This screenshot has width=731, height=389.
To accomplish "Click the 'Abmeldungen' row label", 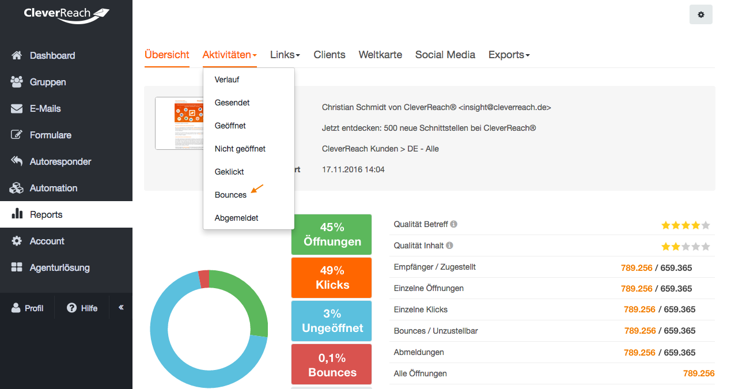I will click(x=419, y=352).
